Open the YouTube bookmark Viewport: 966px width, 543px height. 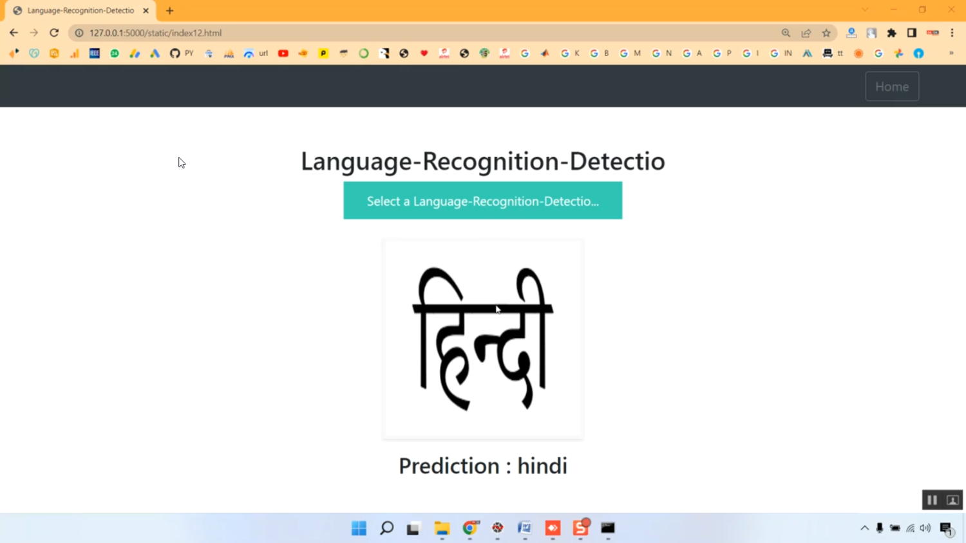coord(283,53)
